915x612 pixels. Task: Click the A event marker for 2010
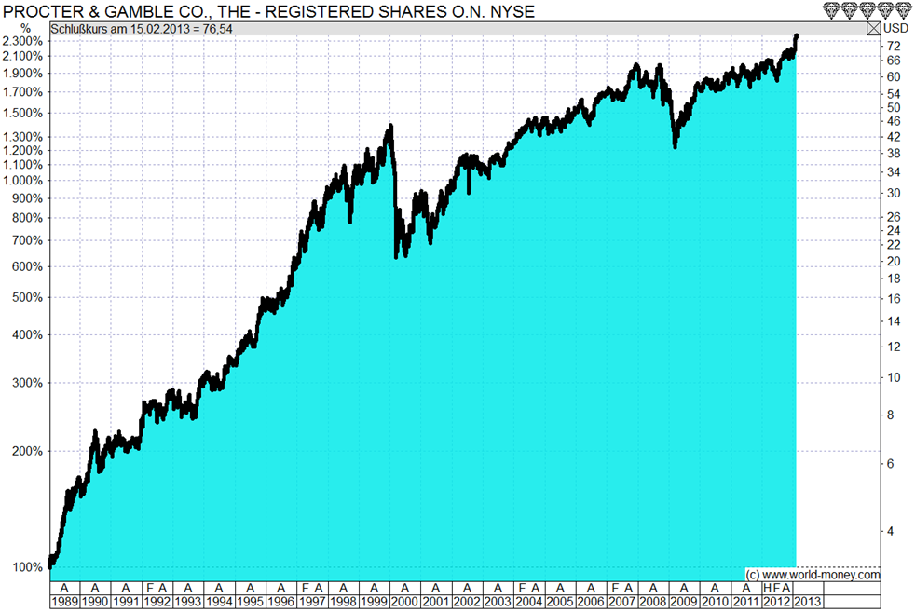click(x=715, y=588)
